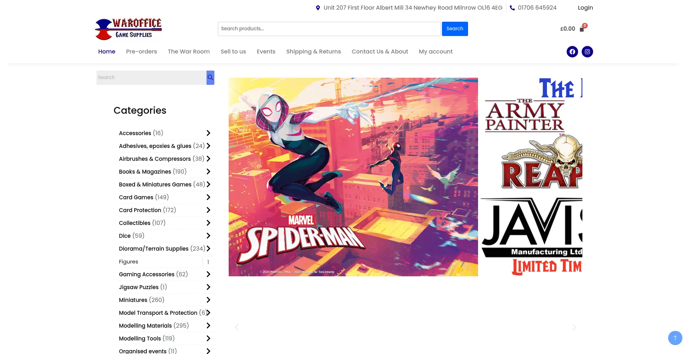Expand the Card Games category chevron

(x=208, y=197)
